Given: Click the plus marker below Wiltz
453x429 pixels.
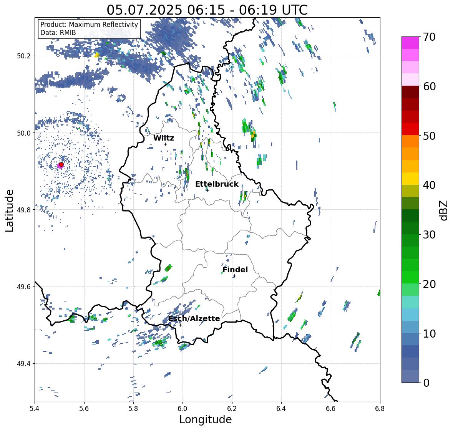Looking at the screenshot, I should (x=165, y=144).
